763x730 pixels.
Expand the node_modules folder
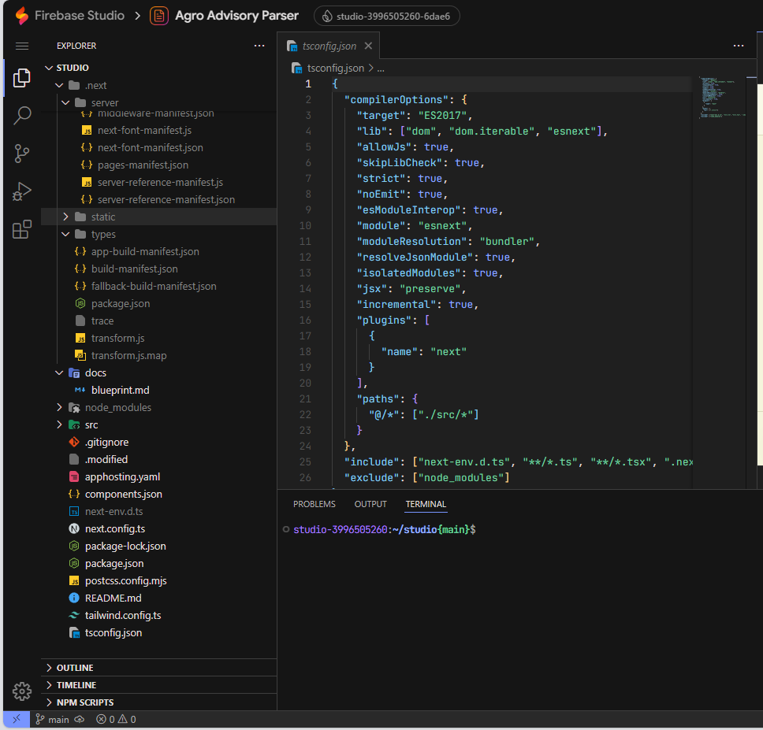pyautogui.click(x=117, y=407)
